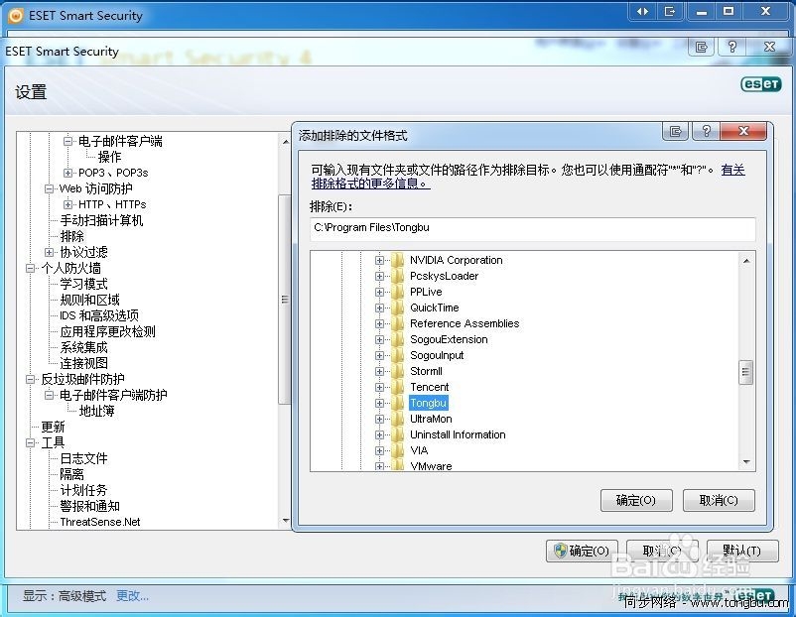Click the Tongbu folder icon
796x617 pixels.
coord(397,403)
